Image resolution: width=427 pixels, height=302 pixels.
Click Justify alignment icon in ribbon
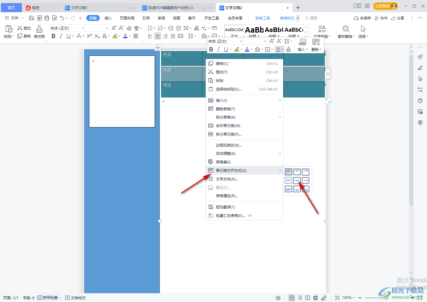click(173, 36)
